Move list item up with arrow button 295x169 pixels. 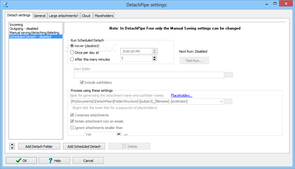point(12,144)
